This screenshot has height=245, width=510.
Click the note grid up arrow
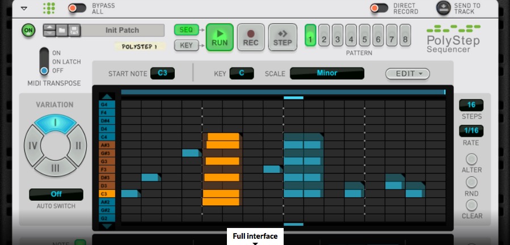[107, 96]
